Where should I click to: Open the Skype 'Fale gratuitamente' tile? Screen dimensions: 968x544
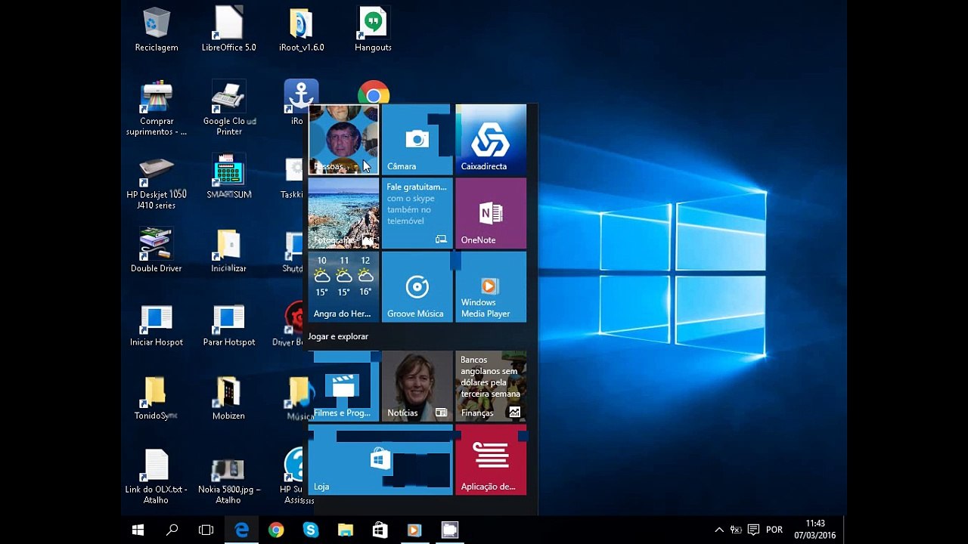(417, 213)
